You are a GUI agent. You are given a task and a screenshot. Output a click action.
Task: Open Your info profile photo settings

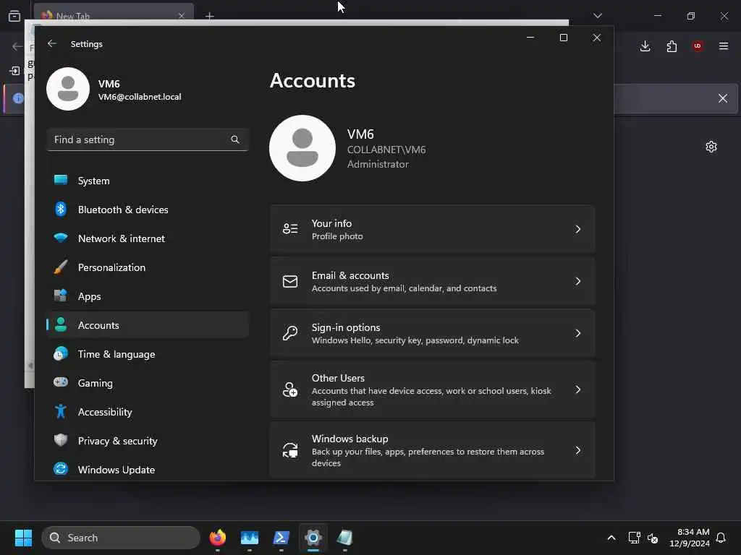click(x=433, y=229)
